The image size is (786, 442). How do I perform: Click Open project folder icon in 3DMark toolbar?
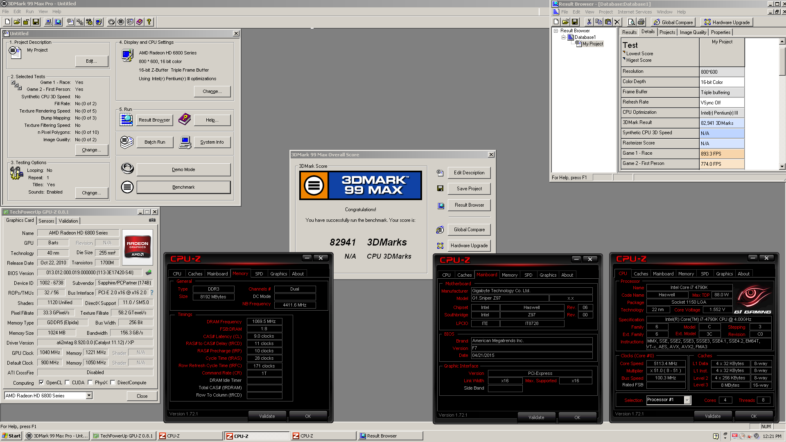[x=17, y=22]
